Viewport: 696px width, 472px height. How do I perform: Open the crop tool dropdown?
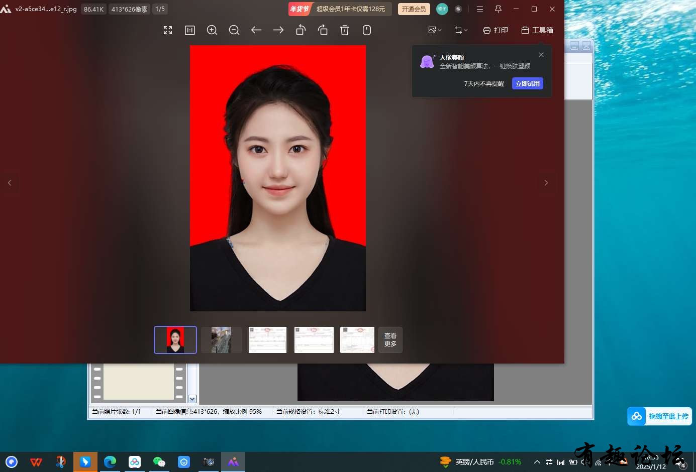[x=461, y=30]
